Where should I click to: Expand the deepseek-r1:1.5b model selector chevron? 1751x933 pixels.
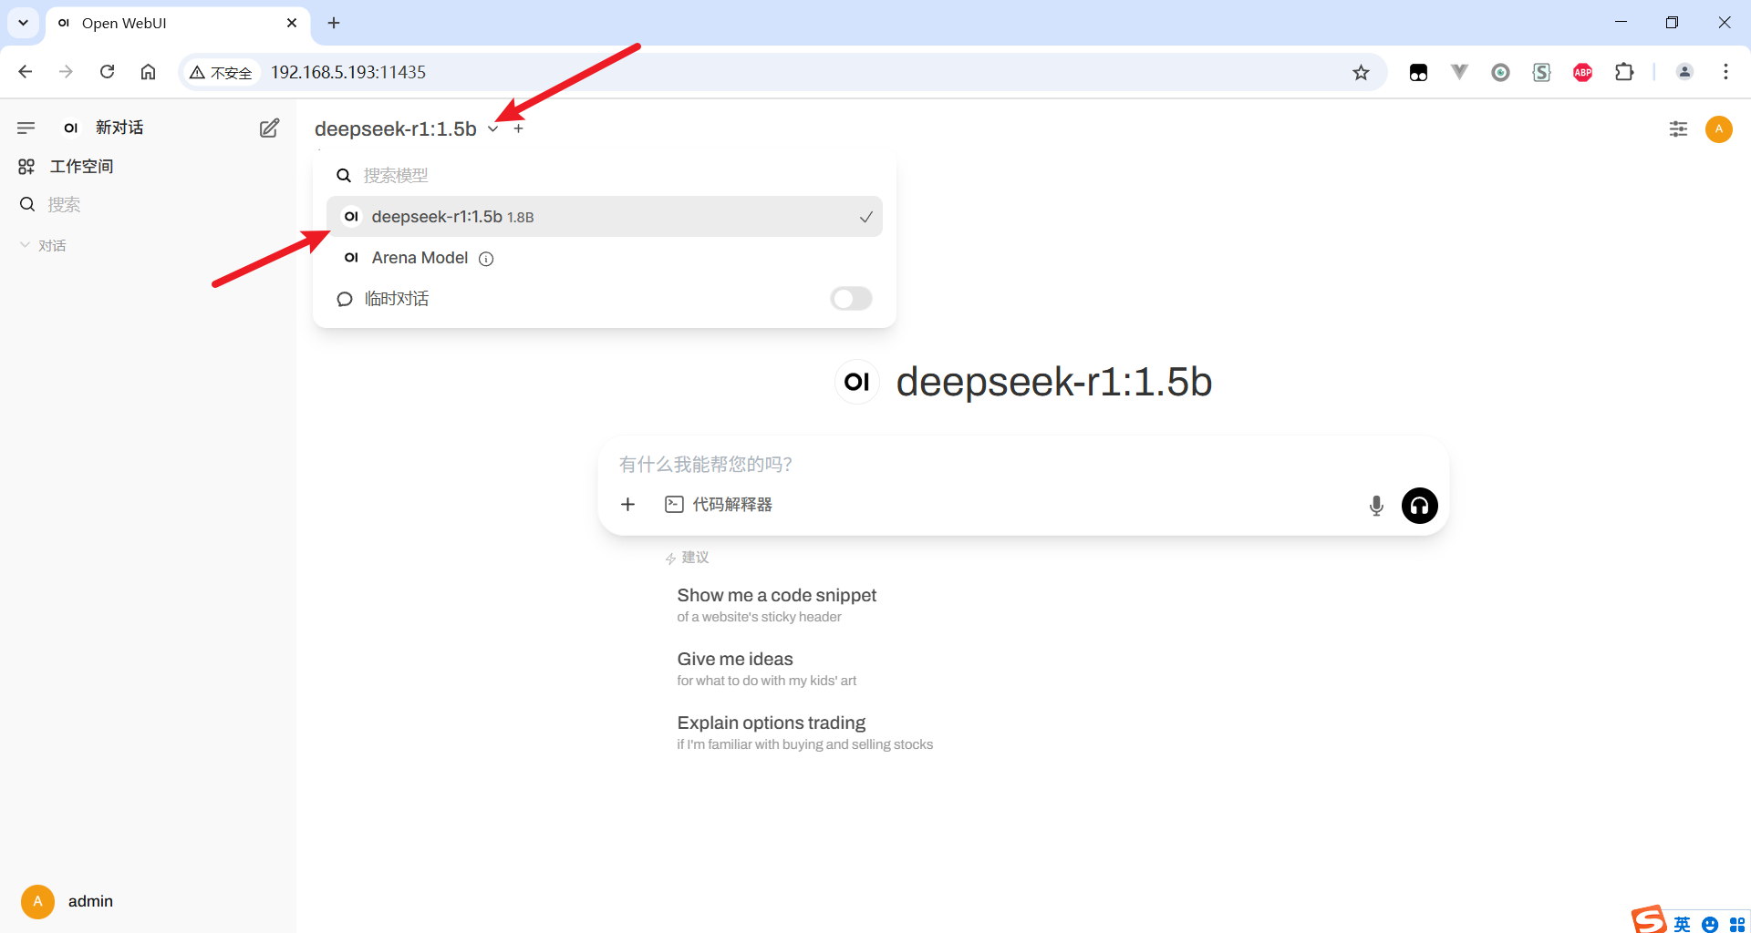click(492, 128)
